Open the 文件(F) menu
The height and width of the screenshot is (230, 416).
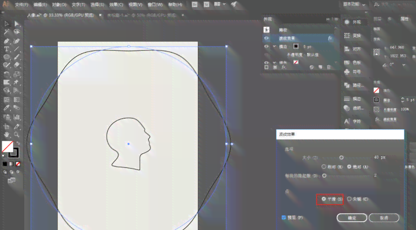tap(22, 4)
